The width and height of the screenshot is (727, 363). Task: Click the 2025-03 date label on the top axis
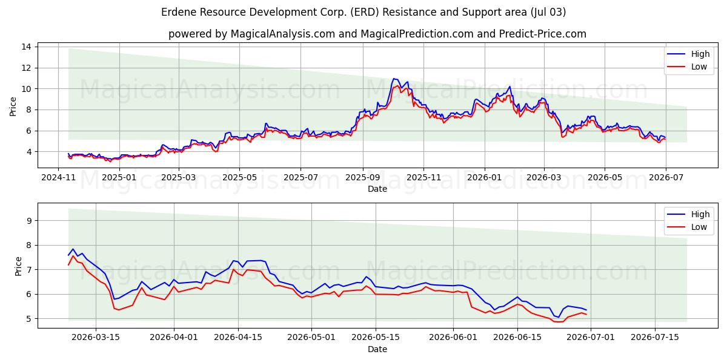[x=180, y=177]
